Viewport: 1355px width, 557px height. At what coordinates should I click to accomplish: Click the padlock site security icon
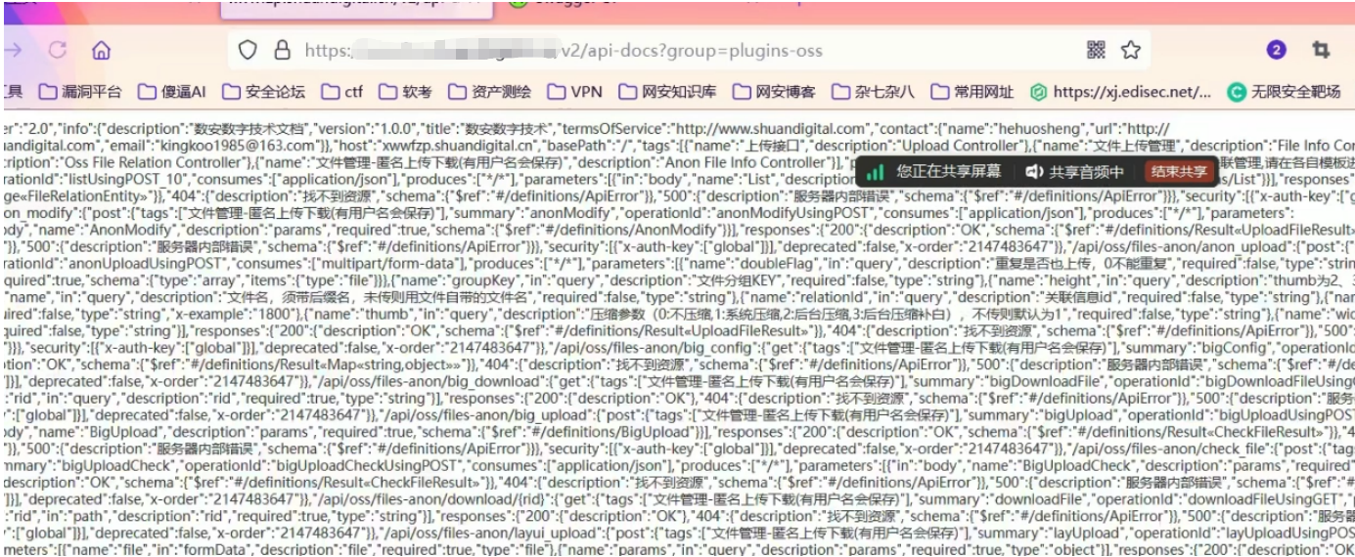(x=282, y=50)
